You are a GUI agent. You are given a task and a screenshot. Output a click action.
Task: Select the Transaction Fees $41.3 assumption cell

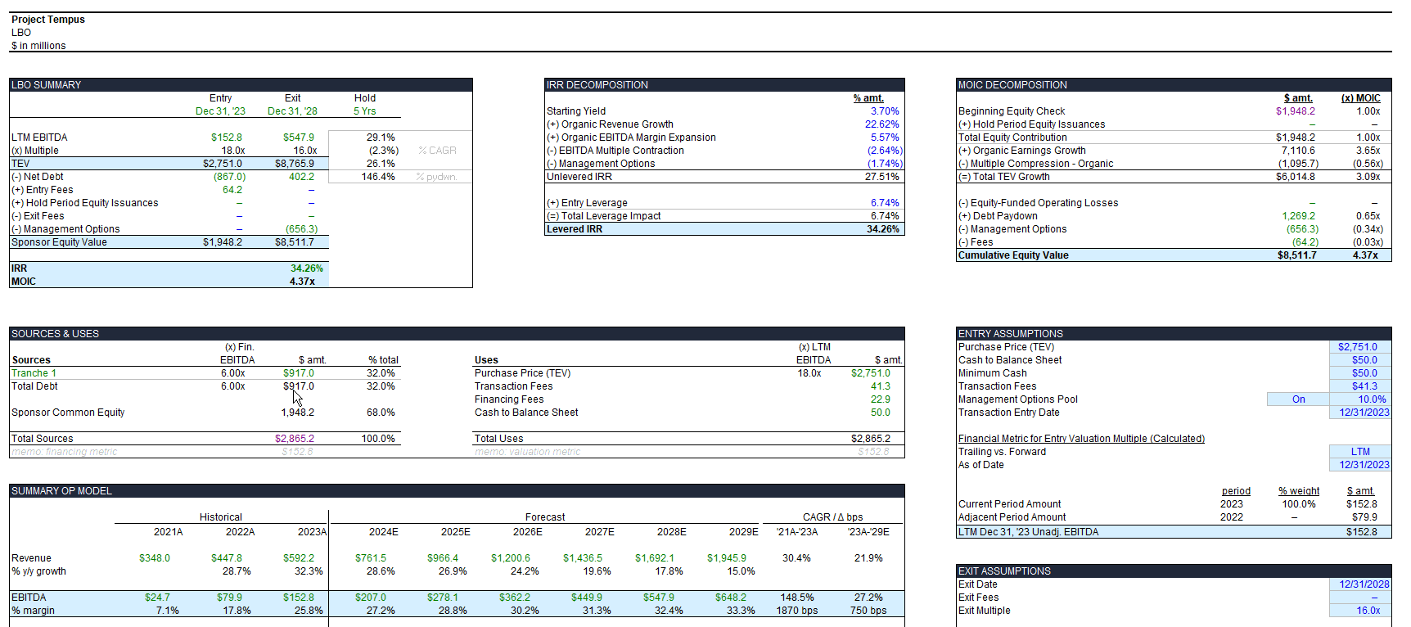tap(1360, 386)
